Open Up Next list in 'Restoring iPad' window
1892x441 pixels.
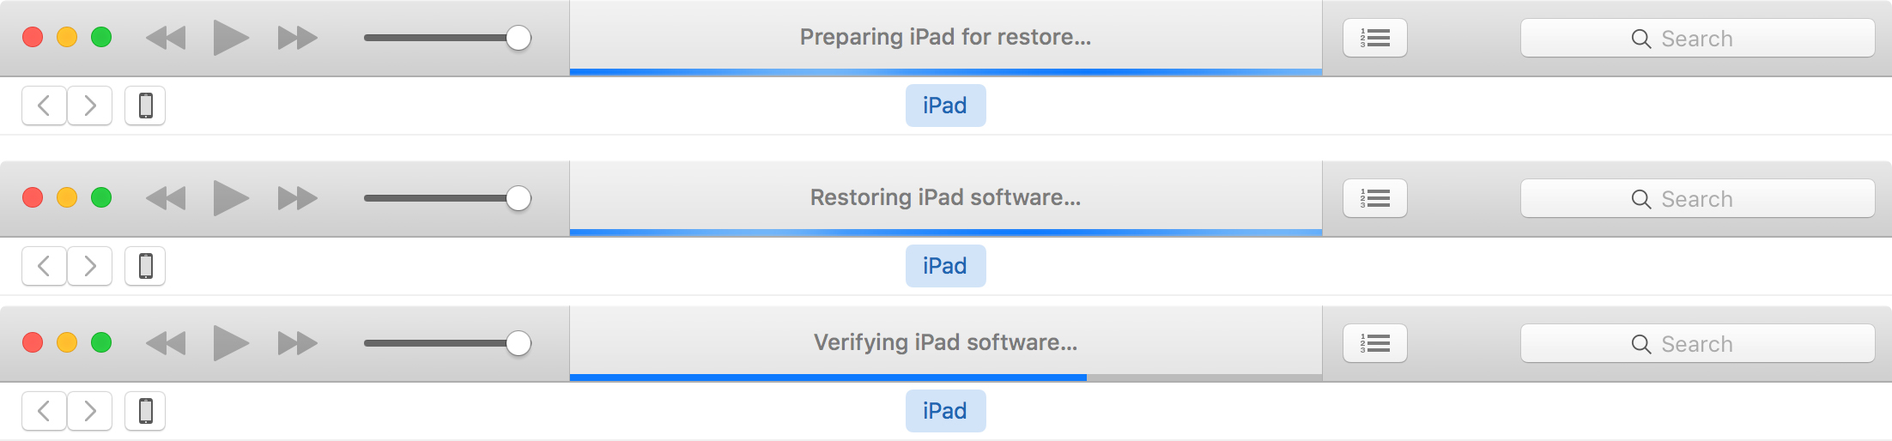[1375, 198]
